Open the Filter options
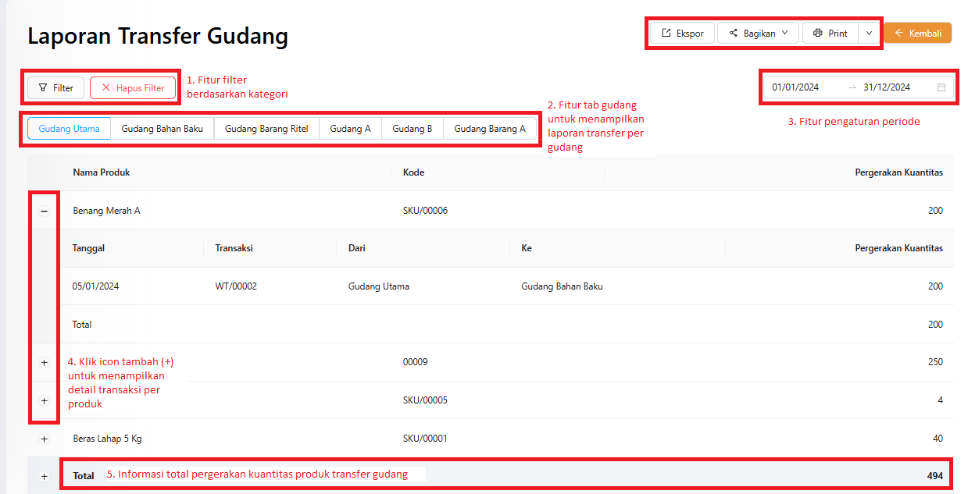This screenshot has height=494, width=968. pos(55,88)
